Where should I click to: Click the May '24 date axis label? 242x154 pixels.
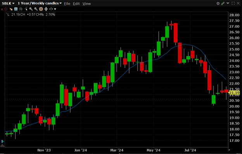tap(154, 150)
